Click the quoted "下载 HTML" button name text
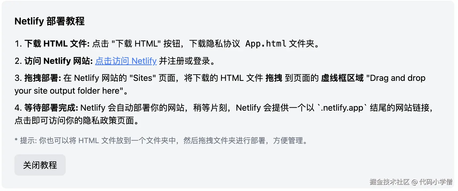The image size is (458, 191). [136, 44]
